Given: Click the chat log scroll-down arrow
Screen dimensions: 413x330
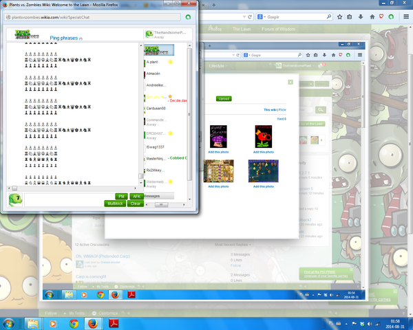Looking at the screenshot, I should pos(141,183).
